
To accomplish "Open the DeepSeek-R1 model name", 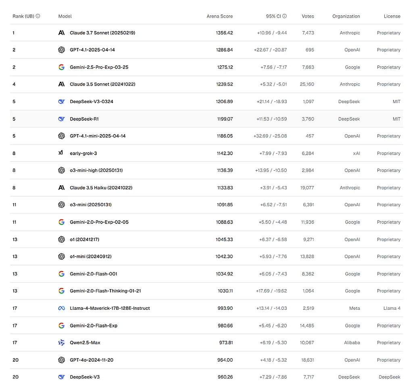I will [84, 119].
